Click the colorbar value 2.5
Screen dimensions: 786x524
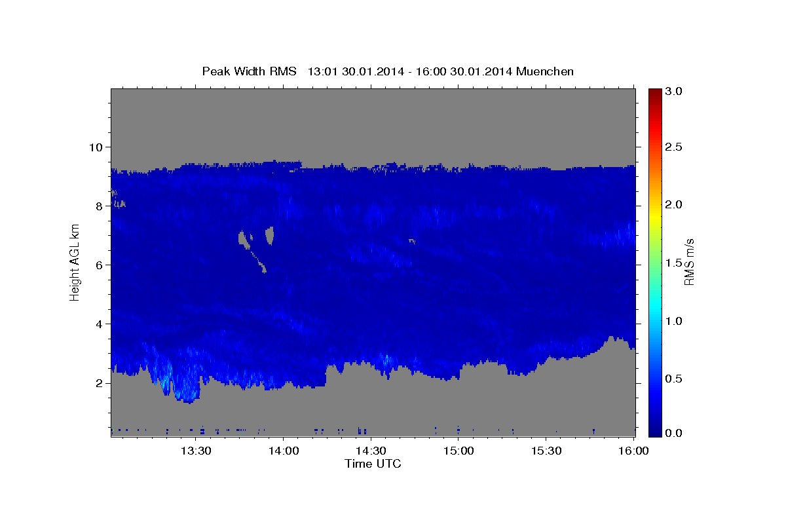(x=675, y=147)
